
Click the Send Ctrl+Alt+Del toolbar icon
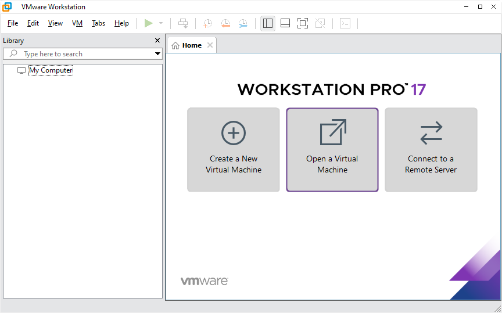(x=183, y=23)
